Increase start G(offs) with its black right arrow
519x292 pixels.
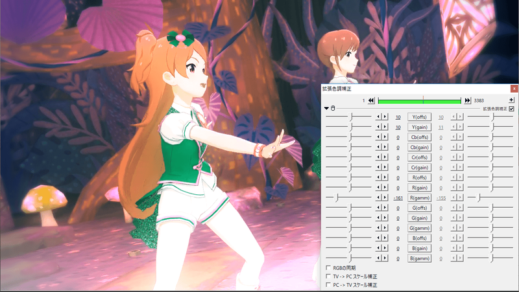[x=385, y=207]
